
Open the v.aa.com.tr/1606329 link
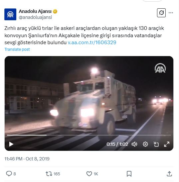coord(92,43)
